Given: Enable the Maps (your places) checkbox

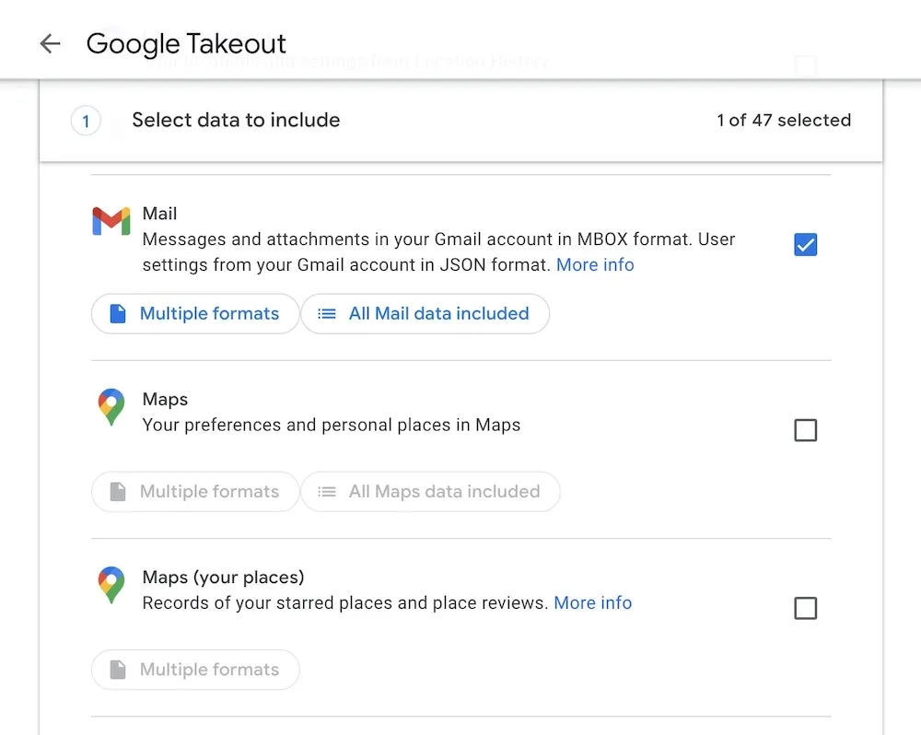Looking at the screenshot, I should (805, 608).
